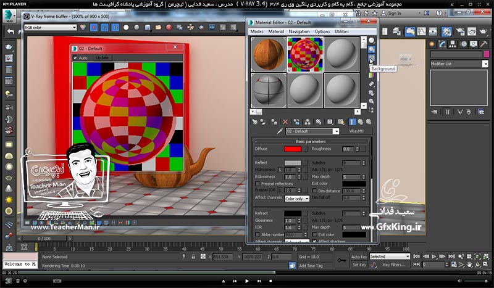The height and width of the screenshot is (288, 494).
Task: Click scroll right arrow under material sample slots
Action: [x=357, y=112]
